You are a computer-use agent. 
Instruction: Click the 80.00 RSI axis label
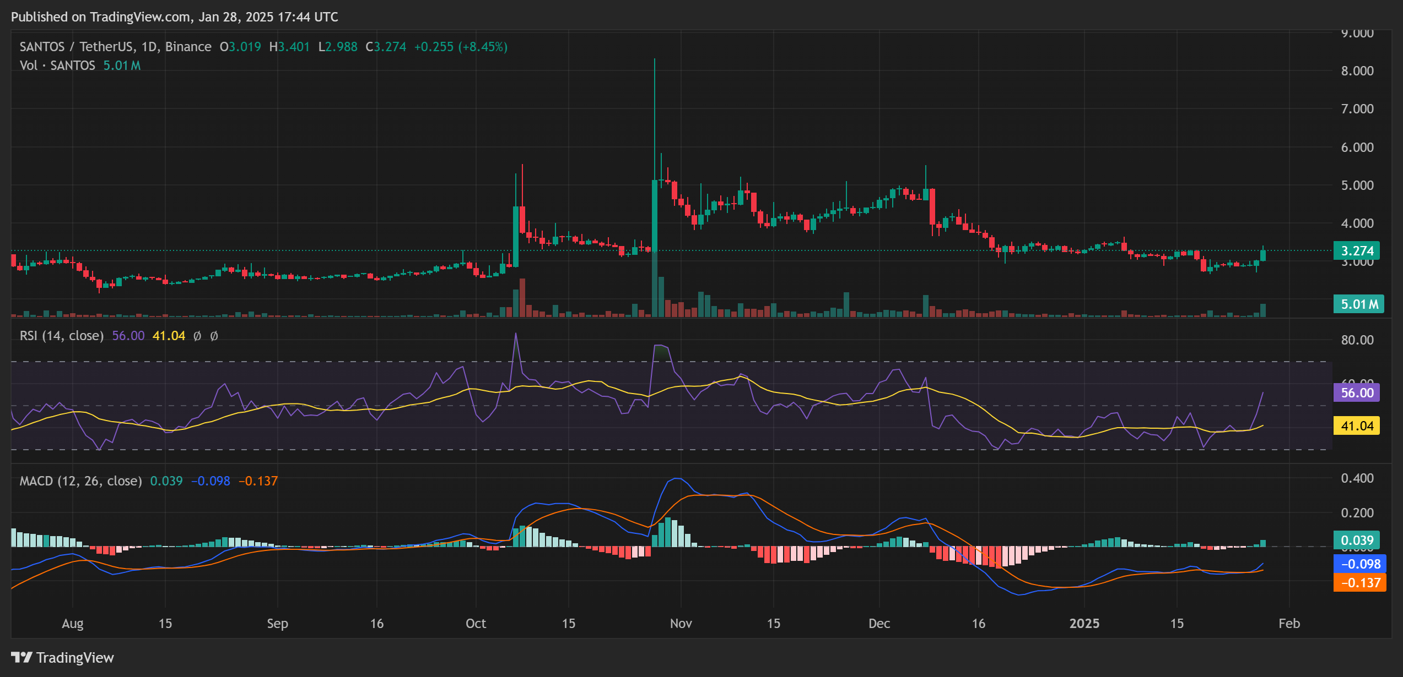pyautogui.click(x=1357, y=340)
